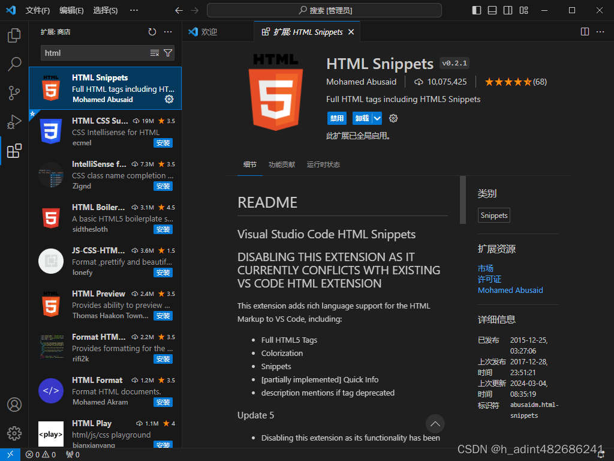Click the 禁用 button to disable extension
This screenshot has width=614, height=461.
click(x=336, y=118)
